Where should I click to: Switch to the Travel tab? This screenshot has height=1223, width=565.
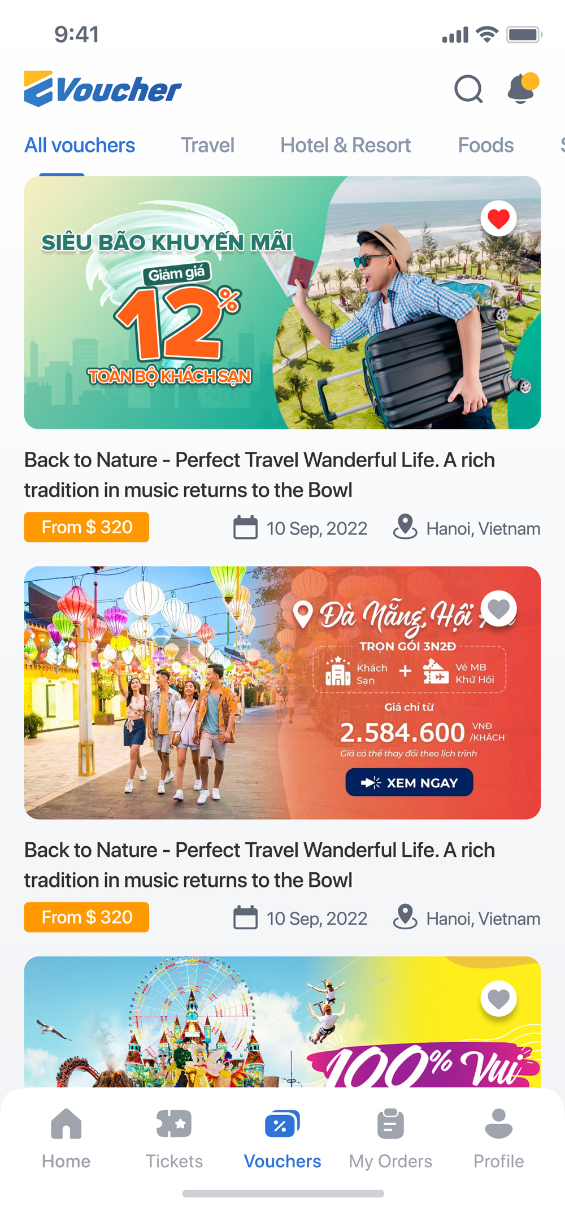pyautogui.click(x=207, y=145)
